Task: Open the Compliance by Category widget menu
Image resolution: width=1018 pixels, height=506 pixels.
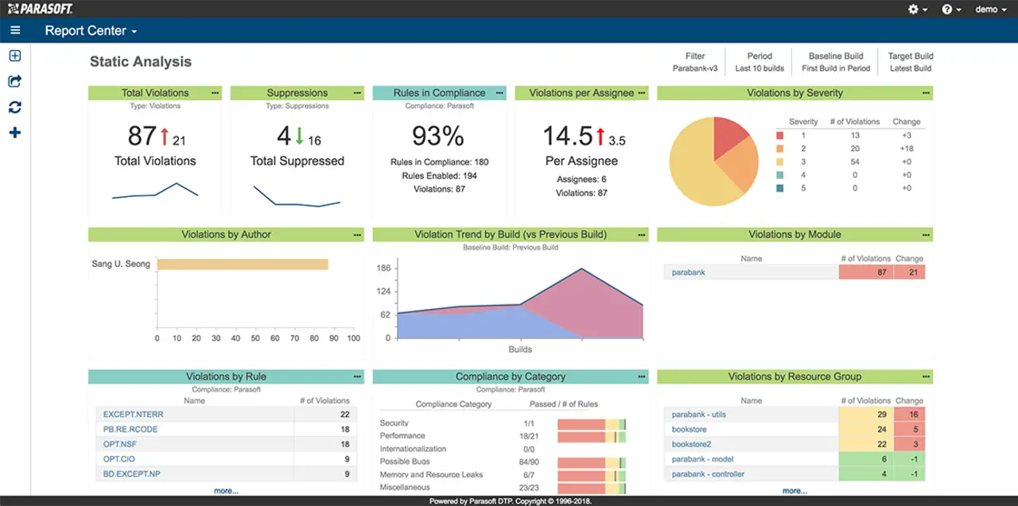Action: 641,377
